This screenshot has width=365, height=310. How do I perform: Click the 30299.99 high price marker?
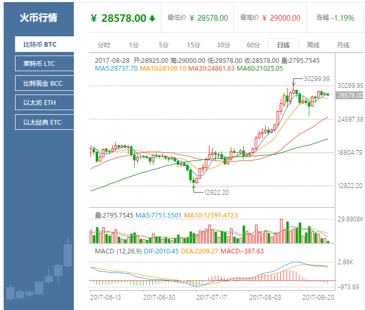coord(317,79)
